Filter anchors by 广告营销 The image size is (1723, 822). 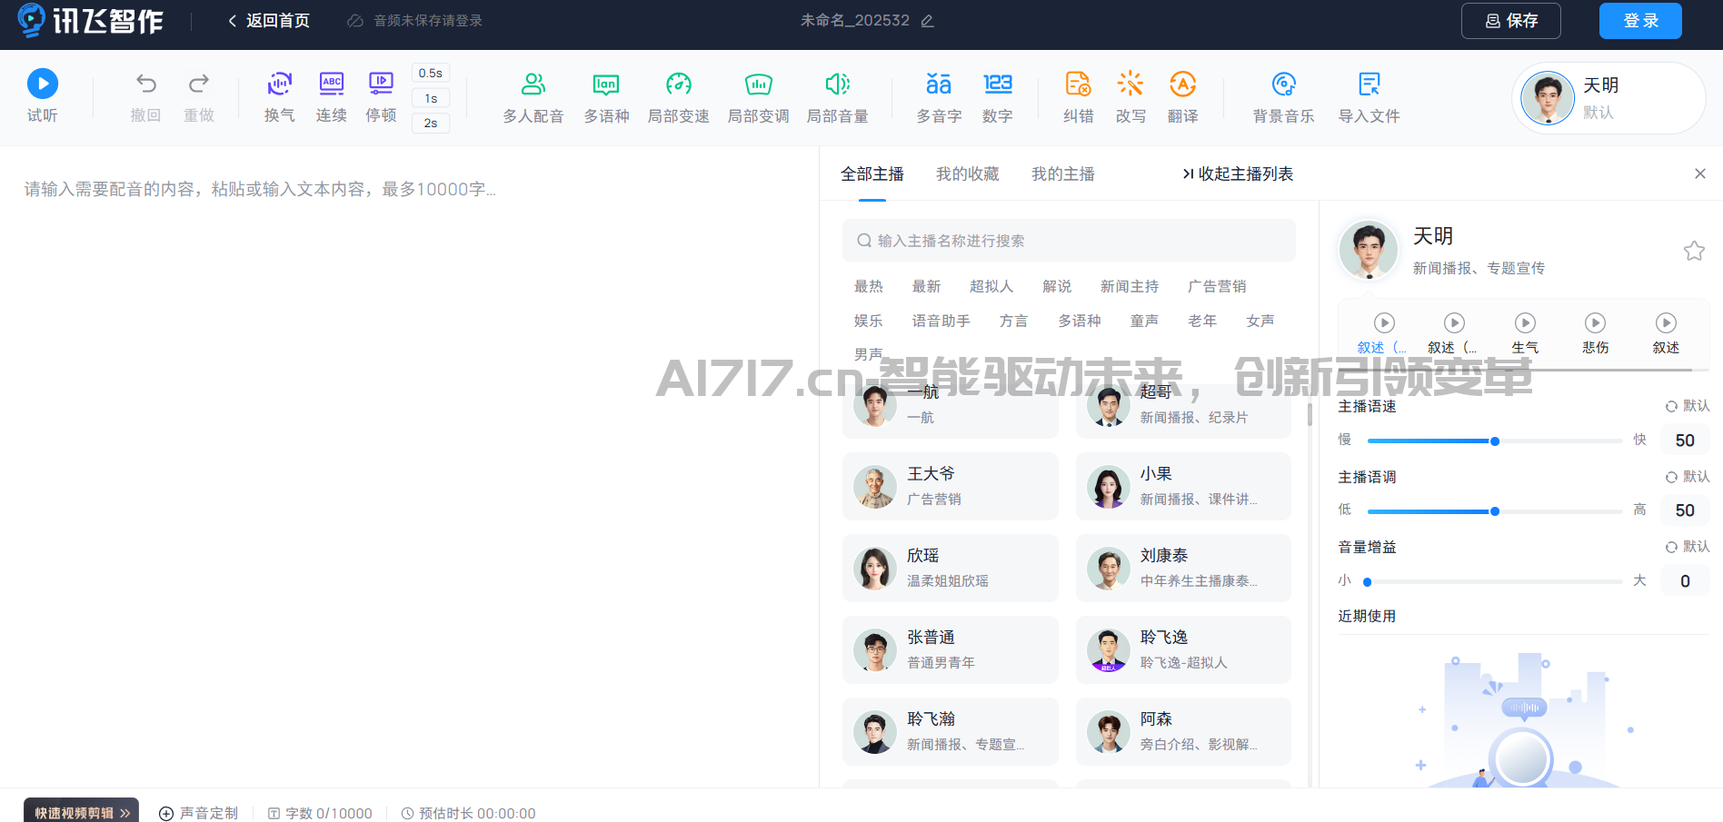(1216, 286)
